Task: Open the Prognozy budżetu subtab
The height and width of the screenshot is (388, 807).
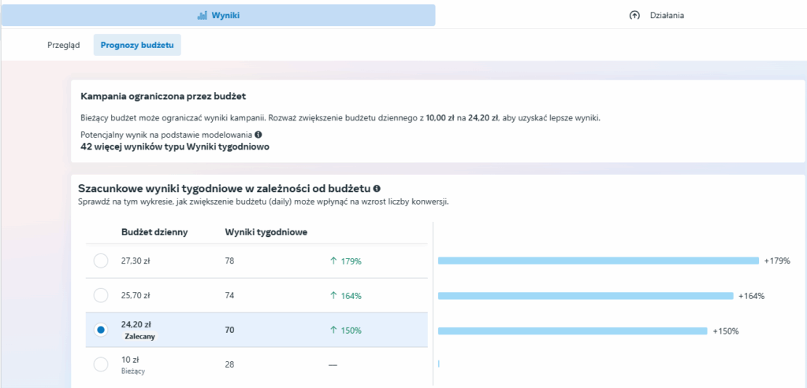Action: click(x=137, y=46)
